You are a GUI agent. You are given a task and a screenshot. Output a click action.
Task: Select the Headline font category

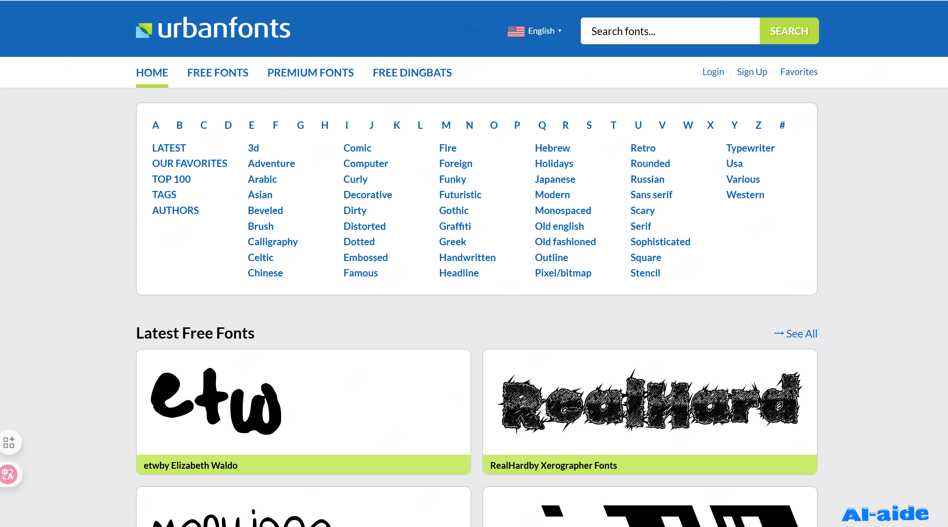pyautogui.click(x=459, y=273)
